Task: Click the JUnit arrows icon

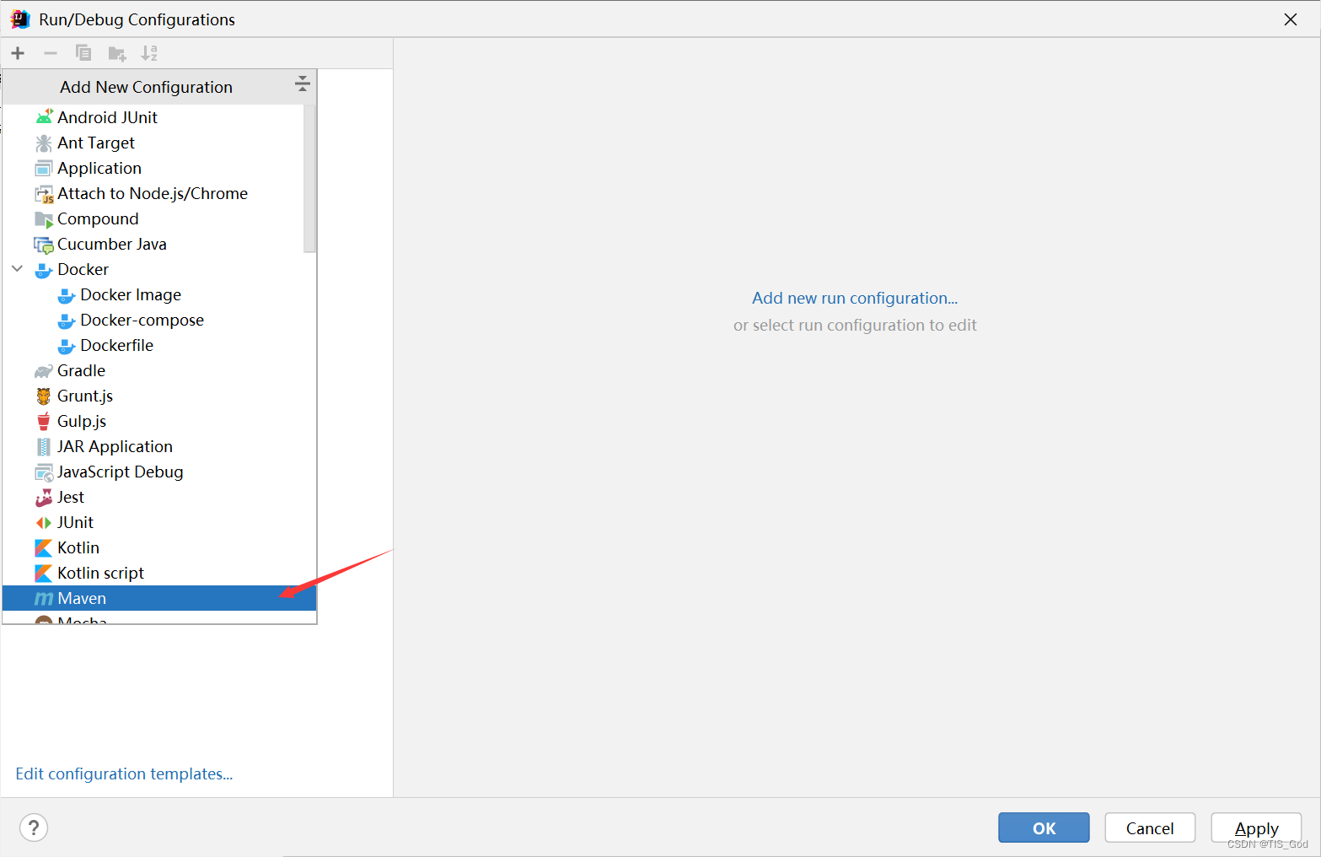Action: point(44,523)
